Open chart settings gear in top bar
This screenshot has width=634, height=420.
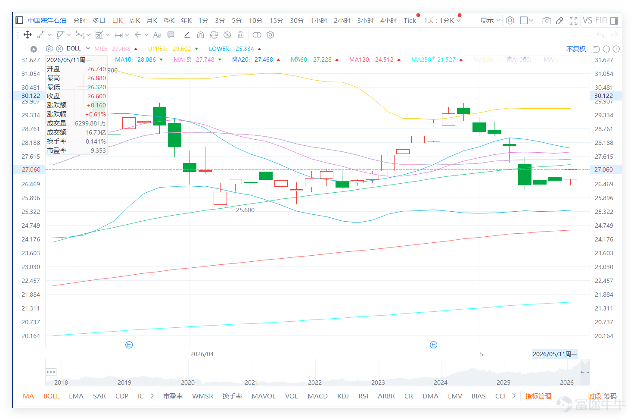click(510, 20)
